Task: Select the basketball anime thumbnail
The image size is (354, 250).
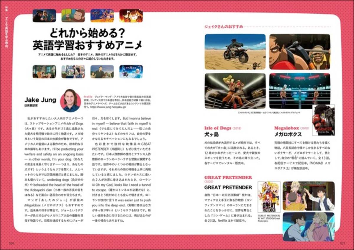Action: [101, 15]
